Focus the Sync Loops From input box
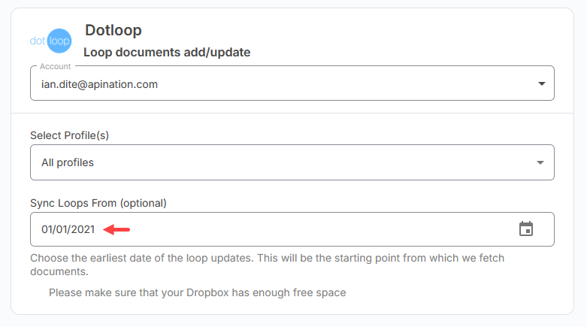Screen dimensions: 587x327 (301, 229)
